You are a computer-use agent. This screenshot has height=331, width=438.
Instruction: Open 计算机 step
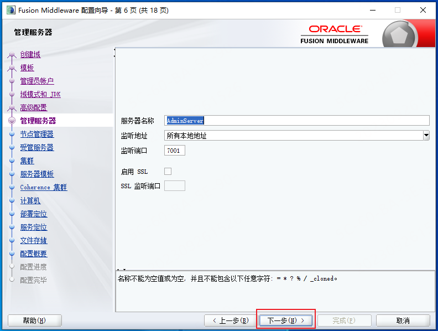coord(30,201)
